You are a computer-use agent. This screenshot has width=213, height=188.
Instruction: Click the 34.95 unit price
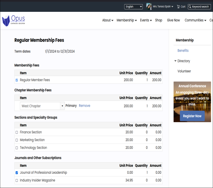click(129, 180)
